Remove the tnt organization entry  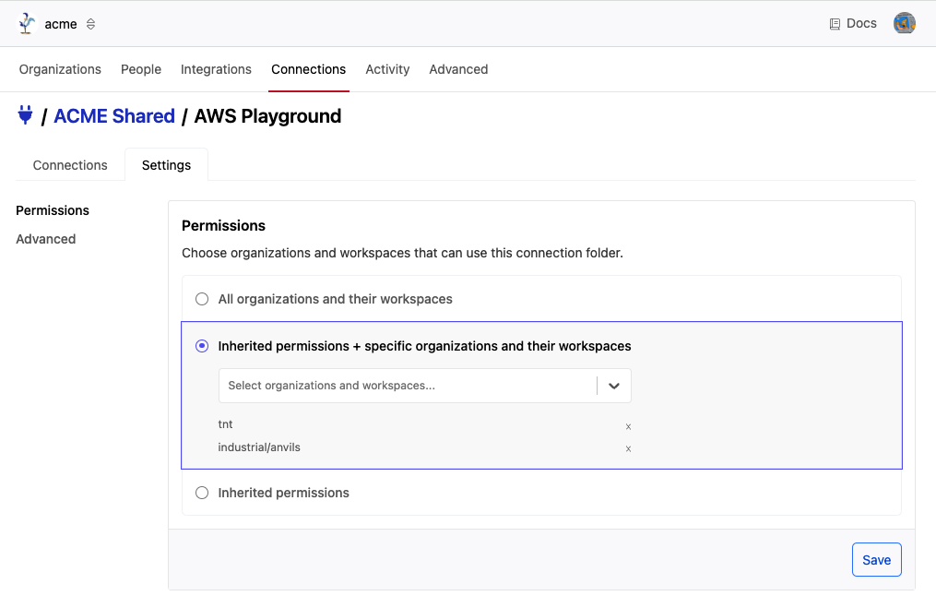[x=628, y=426]
